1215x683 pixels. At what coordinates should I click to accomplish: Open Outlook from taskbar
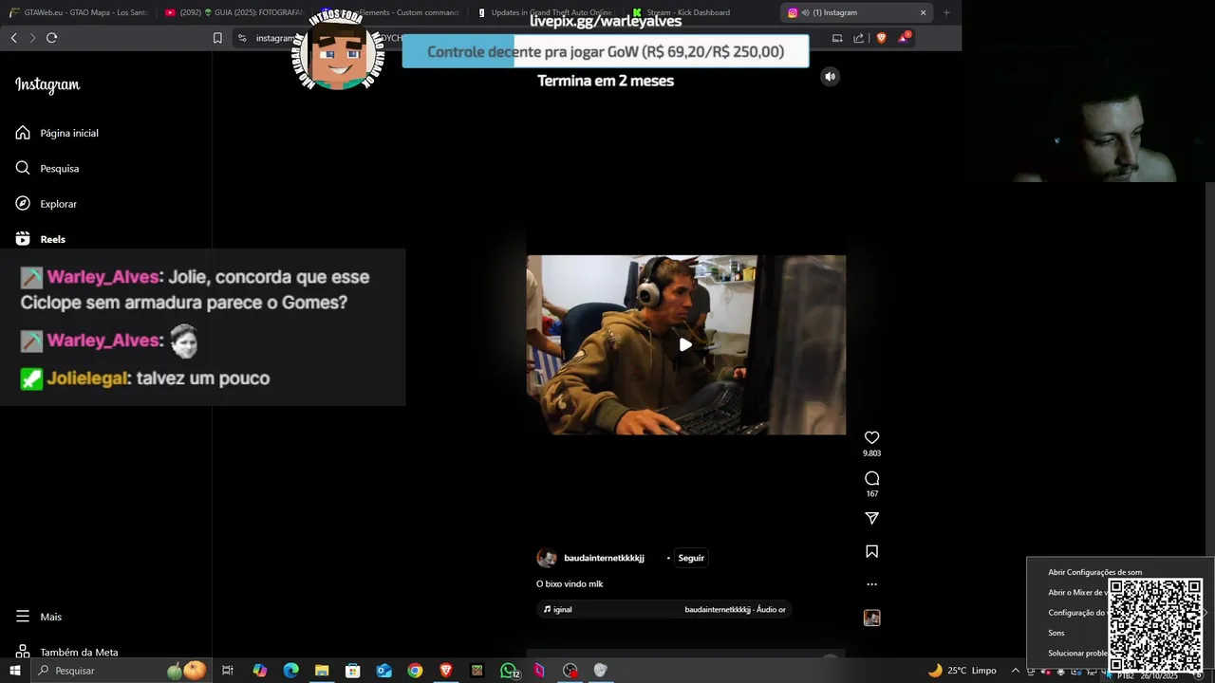coord(383,671)
